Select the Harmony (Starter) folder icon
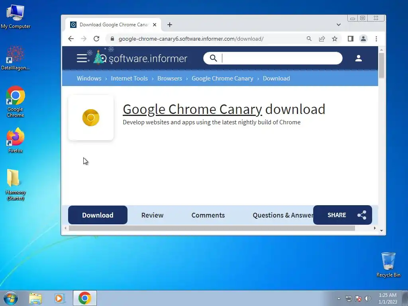 pos(16,185)
